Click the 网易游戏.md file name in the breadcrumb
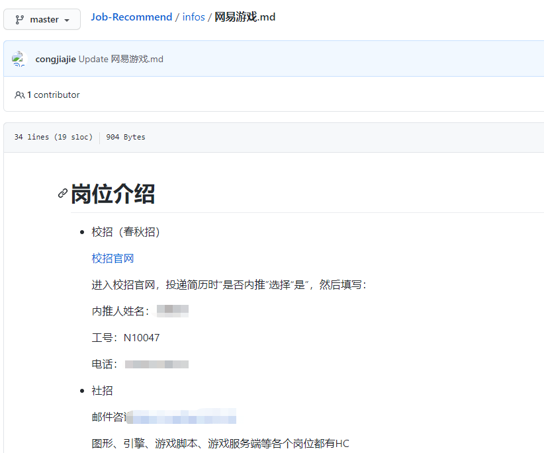544x453 pixels. [x=245, y=17]
